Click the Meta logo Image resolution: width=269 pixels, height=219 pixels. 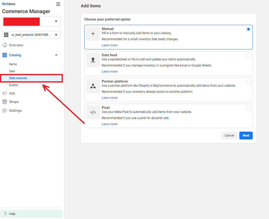tap(9, 4)
